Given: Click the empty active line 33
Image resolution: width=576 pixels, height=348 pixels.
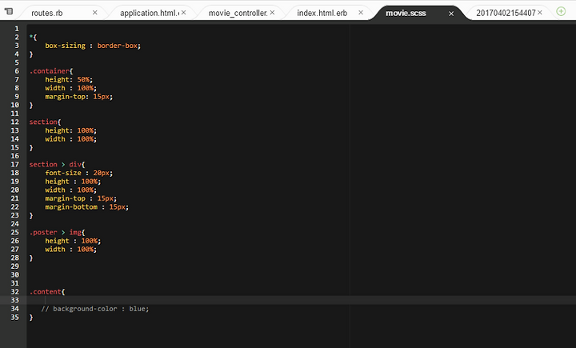Looking at the screenshot, I should point(302,300).
